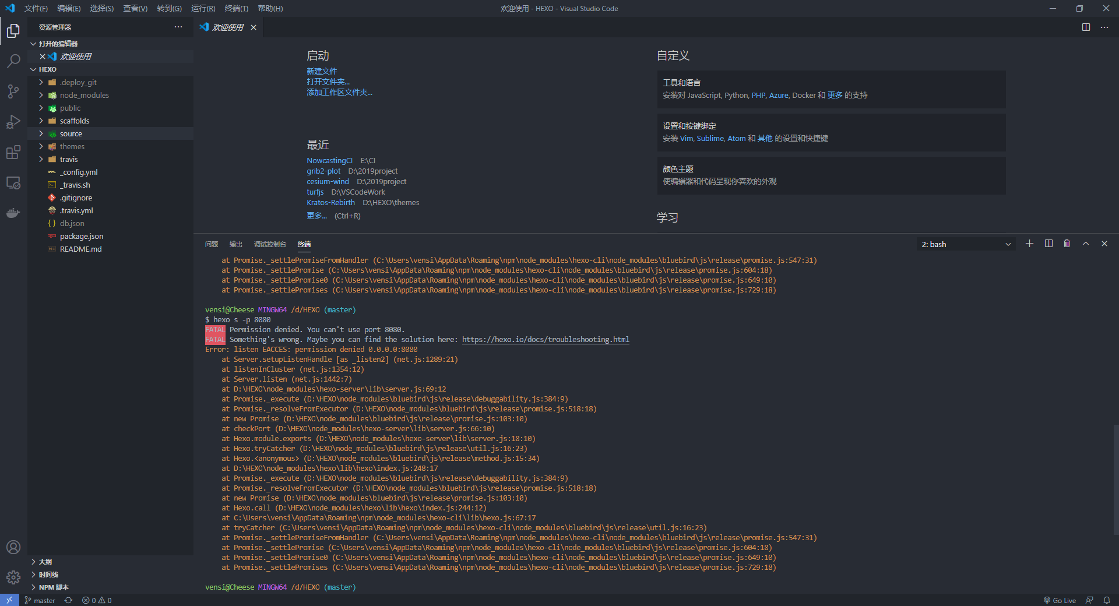Viewport: 1119px width, 606px height.
Task: Open the Manage gear settings icon
Action: [x=13, y=577]
